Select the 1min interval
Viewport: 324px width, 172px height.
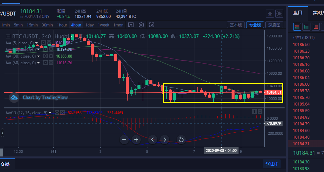pyautogui.click(x=5, y=25)
